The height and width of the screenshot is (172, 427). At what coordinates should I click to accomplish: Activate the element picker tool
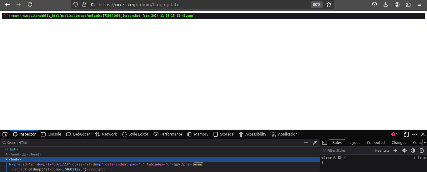(x=5, y=134)
